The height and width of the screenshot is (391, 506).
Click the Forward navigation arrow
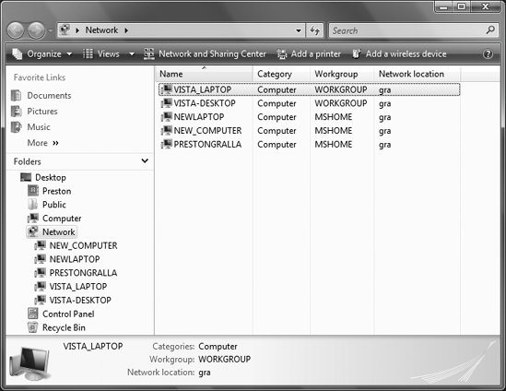[x=36, y=30]
